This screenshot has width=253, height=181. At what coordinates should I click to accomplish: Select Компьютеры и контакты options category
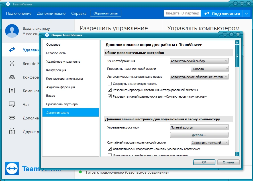pyautogui.click(x=70, y=79)
